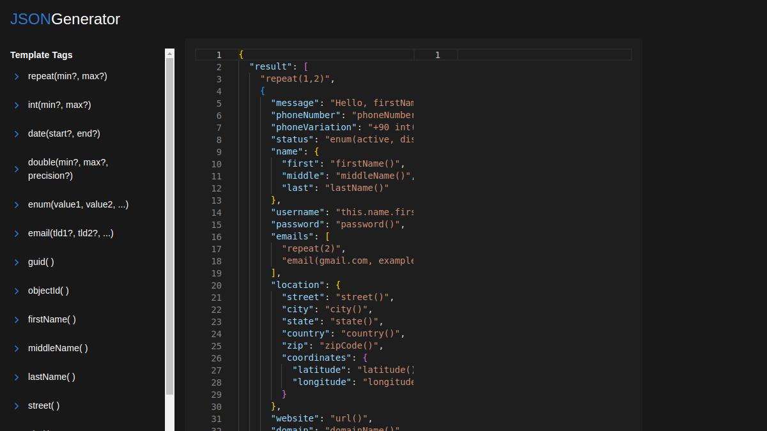767x431 pixels.
Task: Click the "status" key on line 8
Action: [x=293, y=140]
